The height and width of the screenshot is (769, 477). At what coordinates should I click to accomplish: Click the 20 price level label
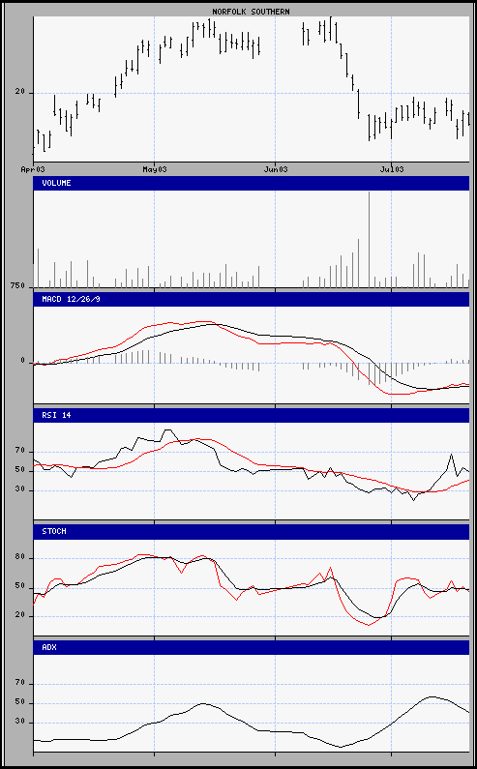pos(19,93)
